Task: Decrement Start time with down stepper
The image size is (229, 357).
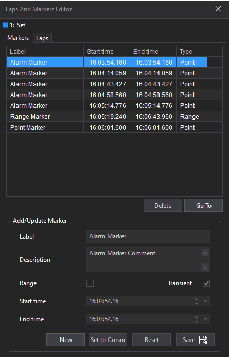Action: tap(197, 303)
